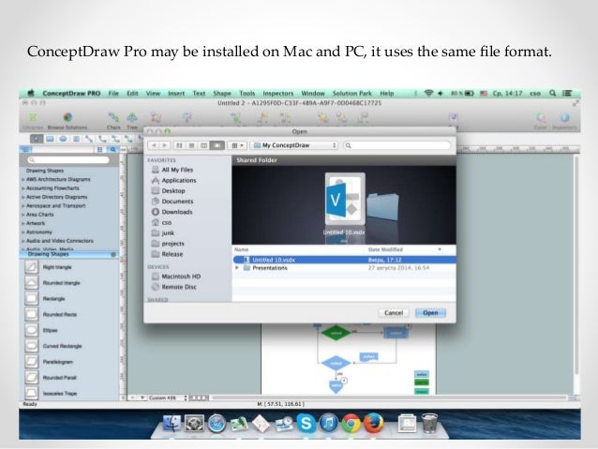The width and height of the screenshot is (598, 449).
Task: Click the Open dialog search field
Action: point(396,145)
